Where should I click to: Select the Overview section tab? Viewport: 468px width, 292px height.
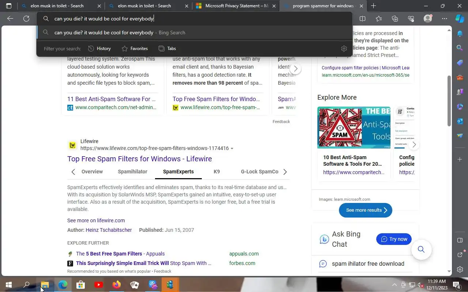(x=92, y=172)
